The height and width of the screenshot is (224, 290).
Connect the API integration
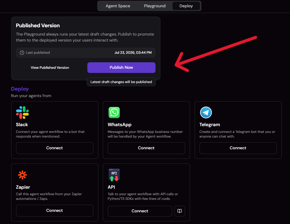pos(140,211)
